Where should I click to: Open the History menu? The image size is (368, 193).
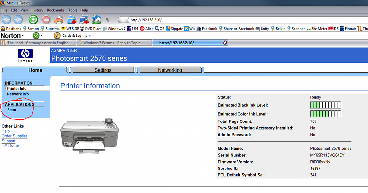click(37, 10)
